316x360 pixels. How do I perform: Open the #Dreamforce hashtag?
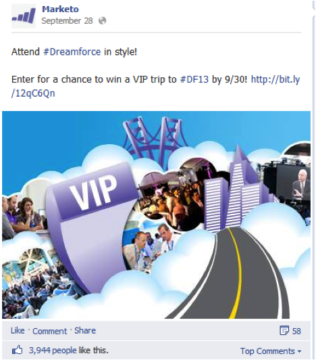point(72,51)
